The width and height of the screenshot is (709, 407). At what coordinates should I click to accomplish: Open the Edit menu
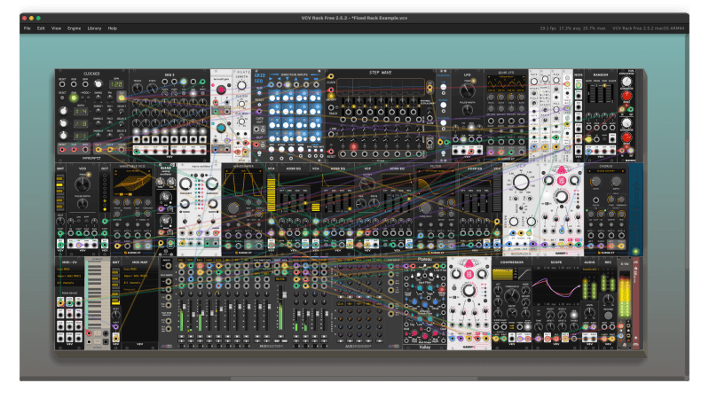pyautogui.click(x=41, y=28)
